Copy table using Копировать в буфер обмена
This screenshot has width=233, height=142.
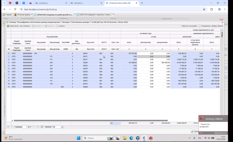click(x=211, y=26)
